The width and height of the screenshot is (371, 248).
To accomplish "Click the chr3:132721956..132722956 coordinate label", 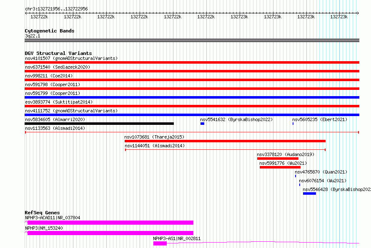I will coord(56,9).
